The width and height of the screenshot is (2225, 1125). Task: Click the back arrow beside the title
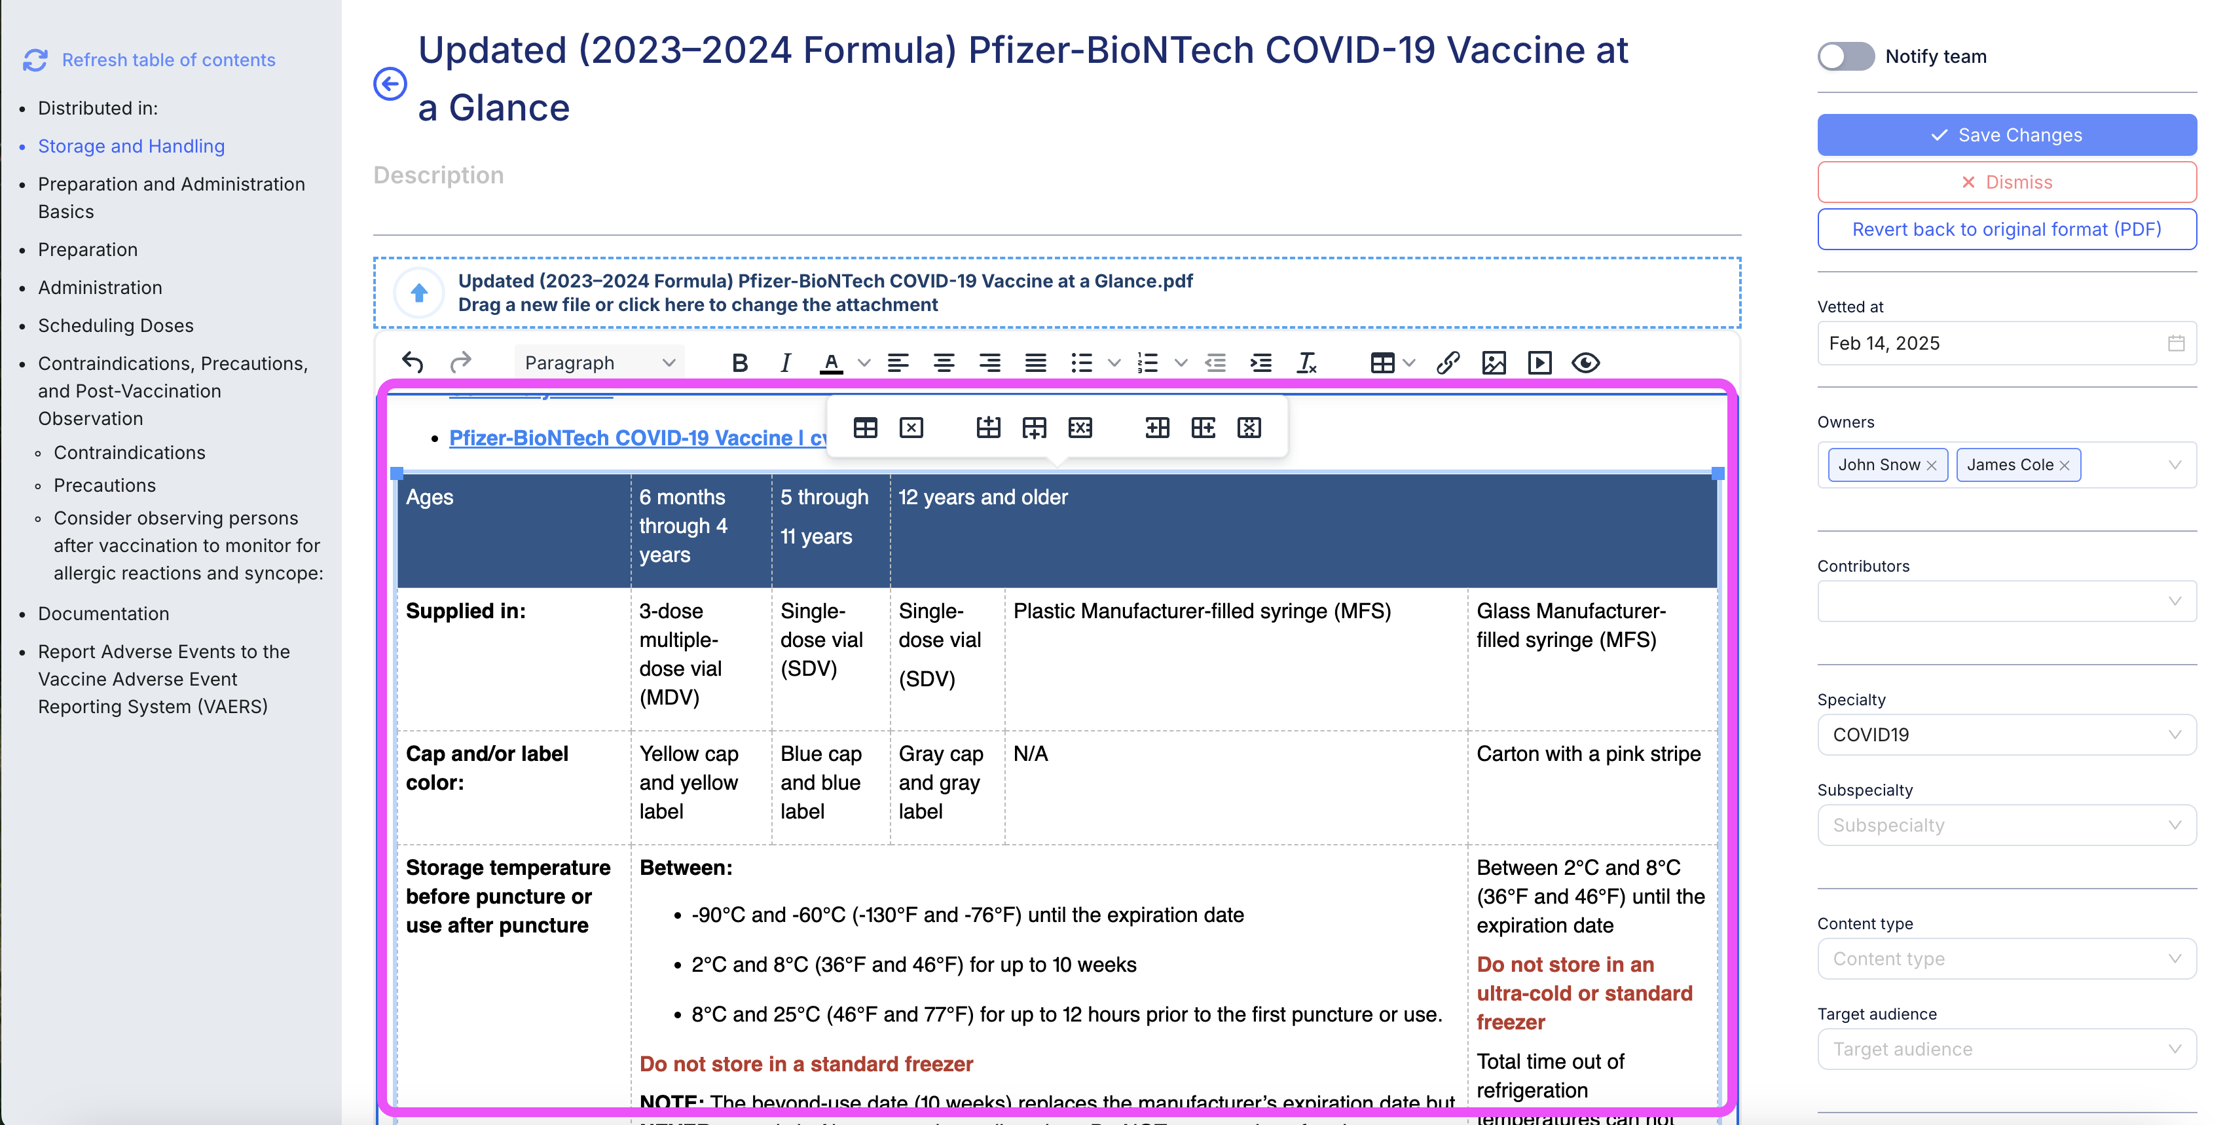(390, 84)
